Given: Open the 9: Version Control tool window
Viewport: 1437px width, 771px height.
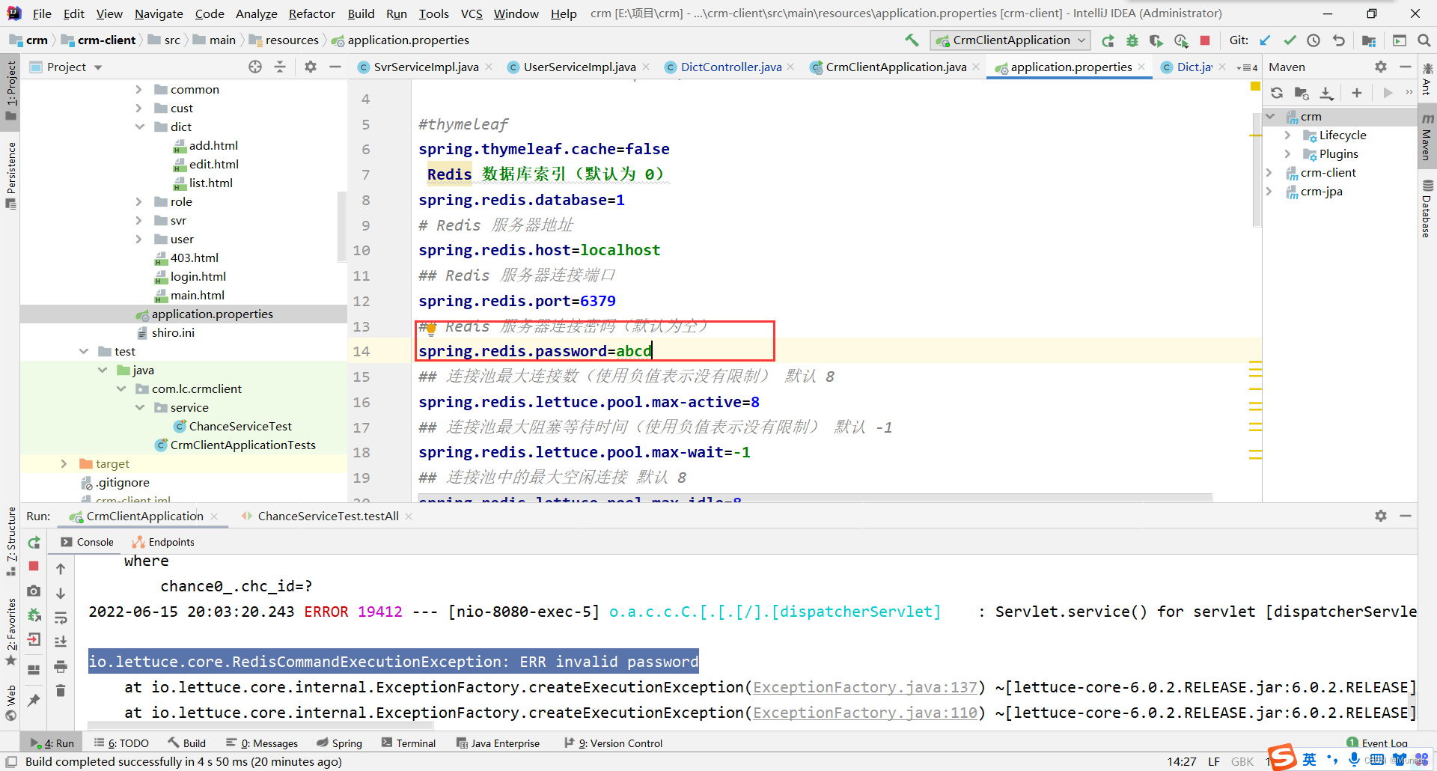Looking at the screenshot, I should [613, 743].
